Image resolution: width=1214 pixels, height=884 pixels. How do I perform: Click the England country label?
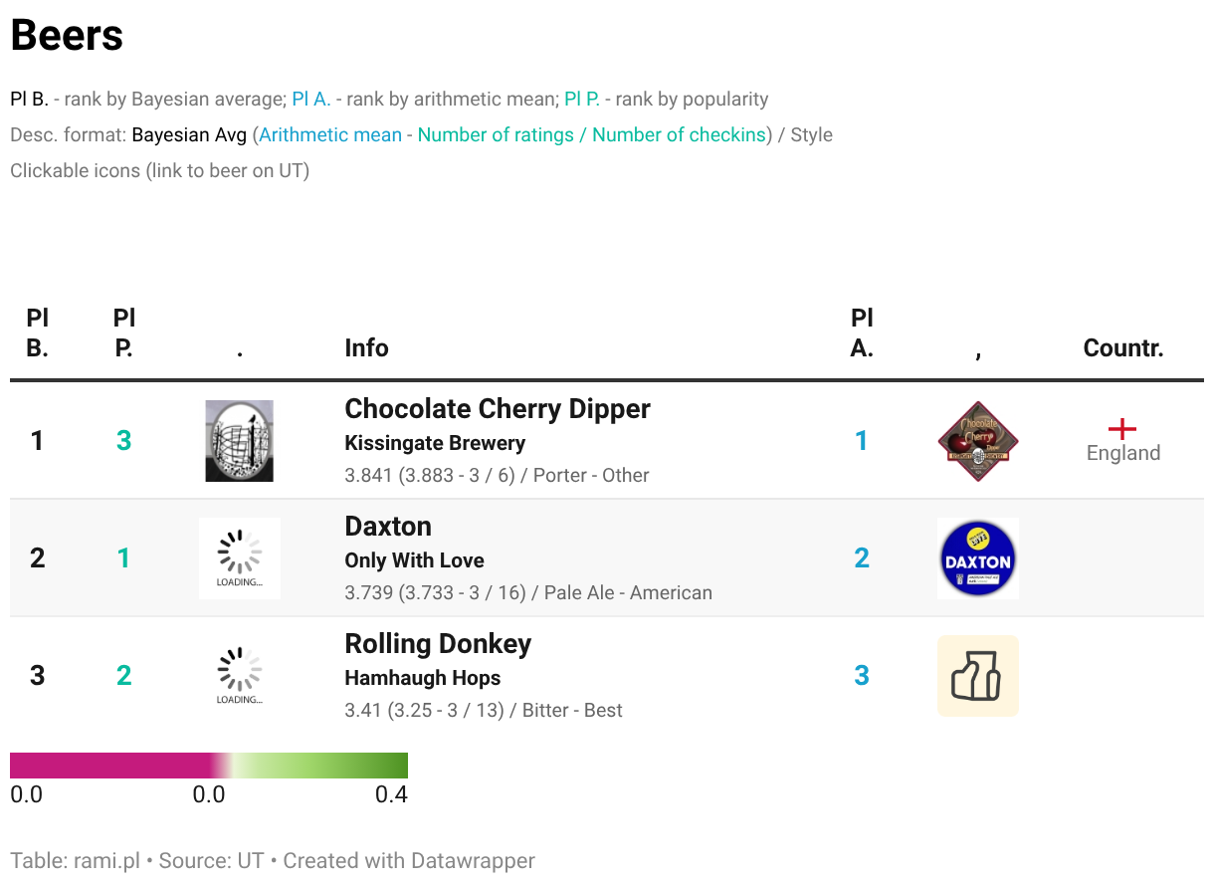tap(1123, 453)
